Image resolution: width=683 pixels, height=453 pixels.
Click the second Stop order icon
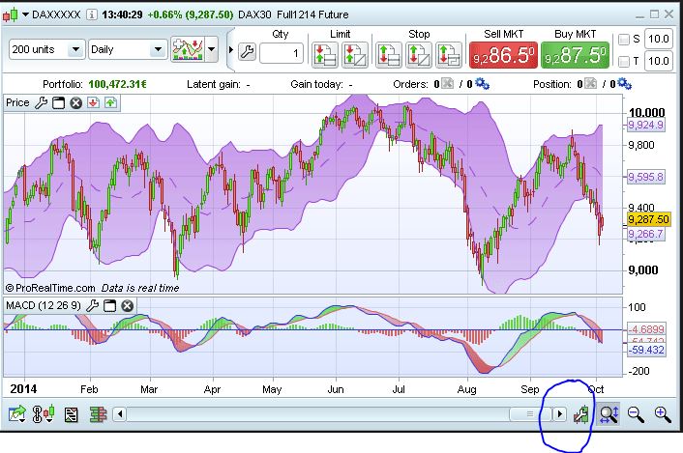[419, 55]
